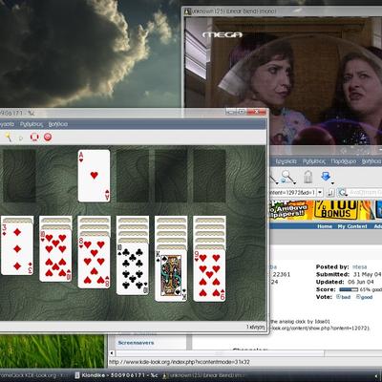Open the poster name link after Posted by
The height and width of the screenshot is (382, 382).
point(360,267)
